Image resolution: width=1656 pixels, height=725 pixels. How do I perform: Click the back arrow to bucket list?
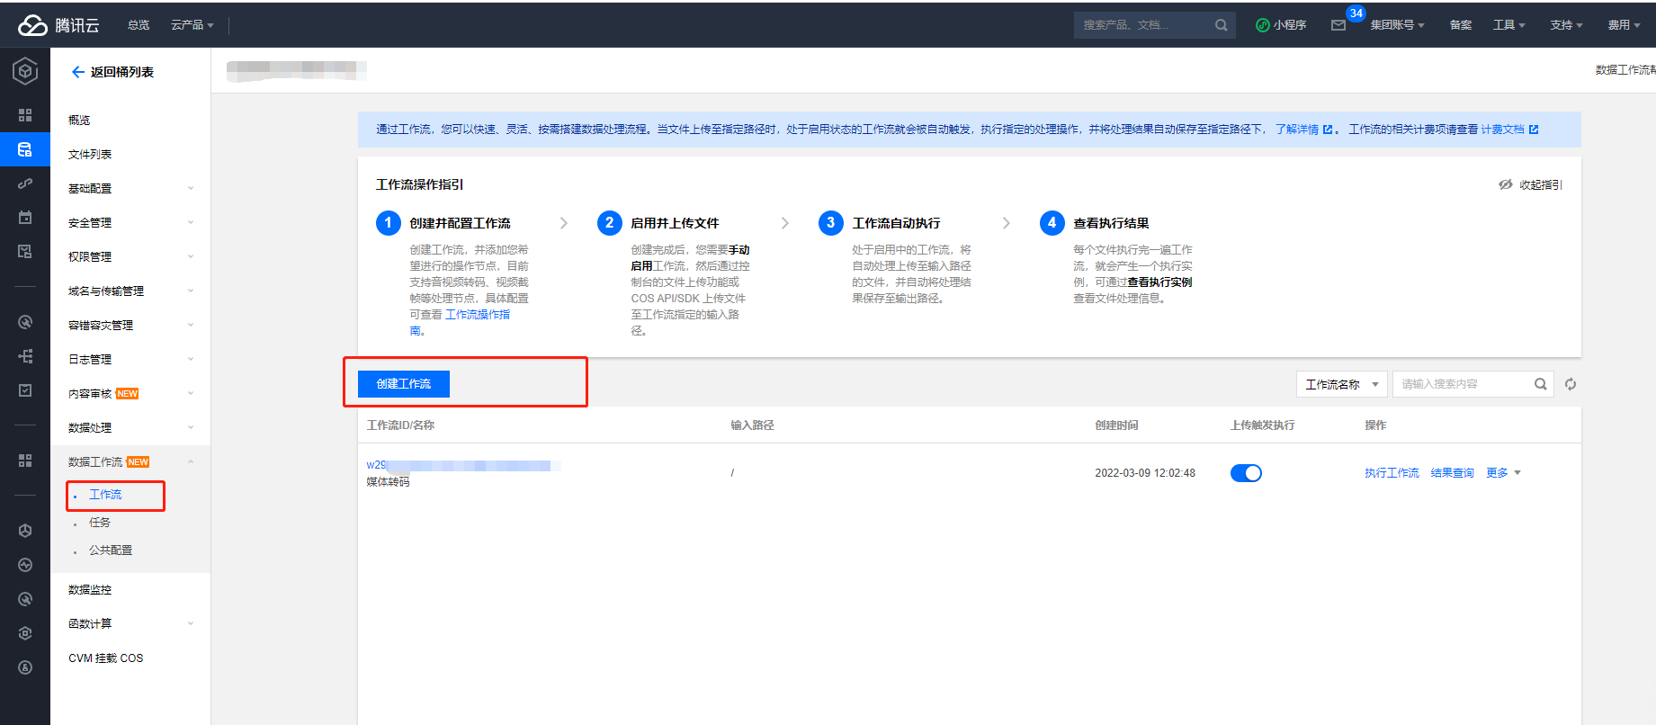point(77,72)
